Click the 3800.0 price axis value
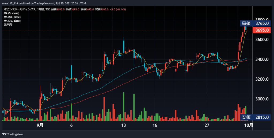The height and width of the screenshot is (138, 274). 262,19
